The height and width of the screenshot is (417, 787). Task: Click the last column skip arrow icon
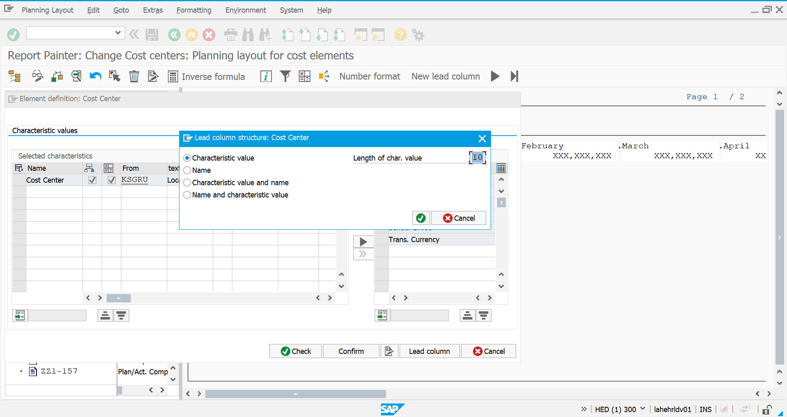coord(514,76)
